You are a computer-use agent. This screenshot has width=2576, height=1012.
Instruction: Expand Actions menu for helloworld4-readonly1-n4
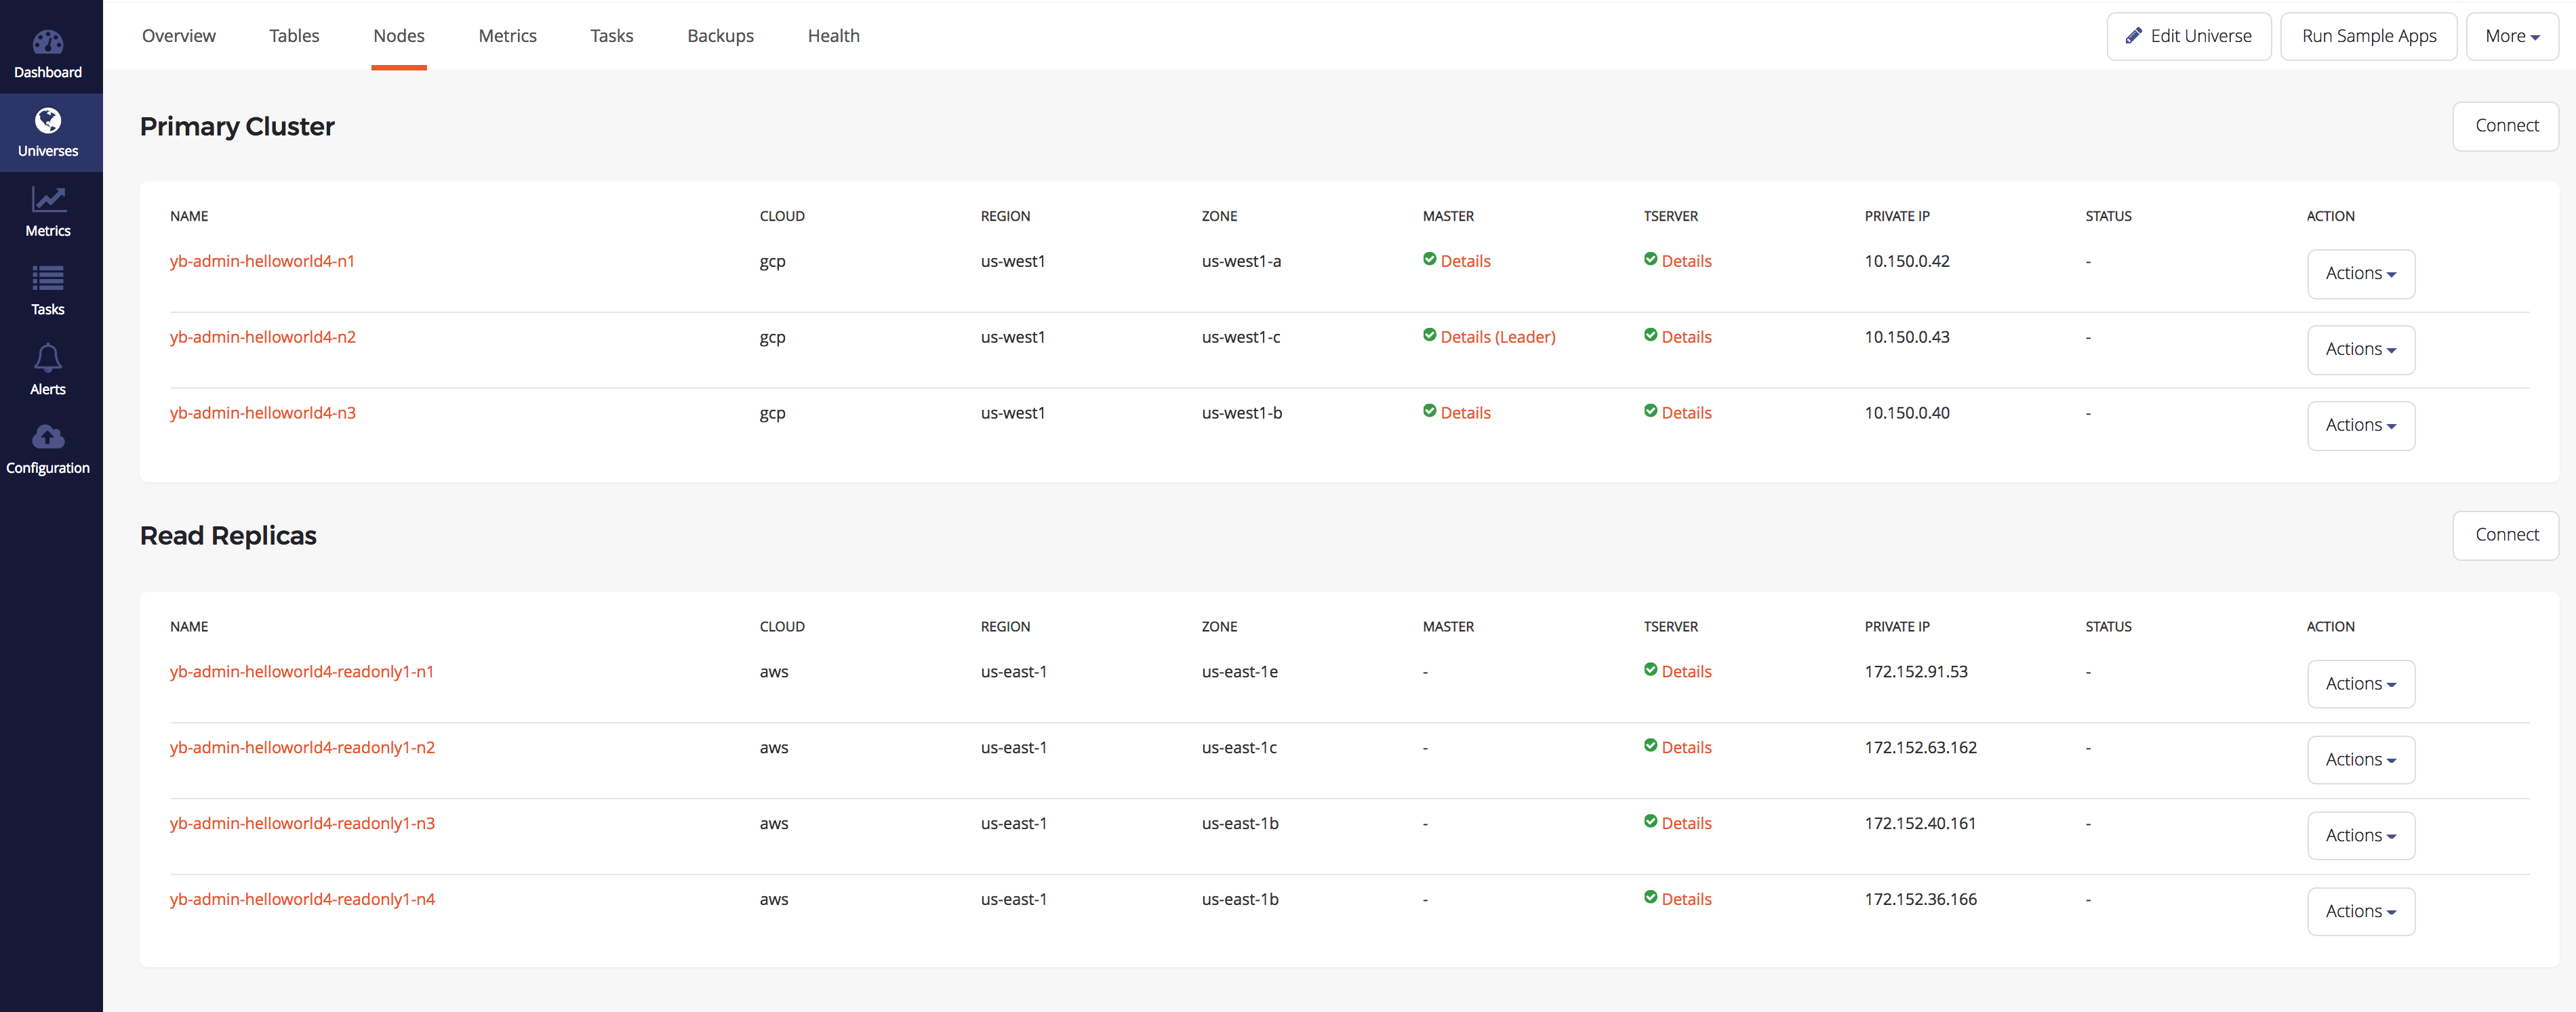(2361, 910)
